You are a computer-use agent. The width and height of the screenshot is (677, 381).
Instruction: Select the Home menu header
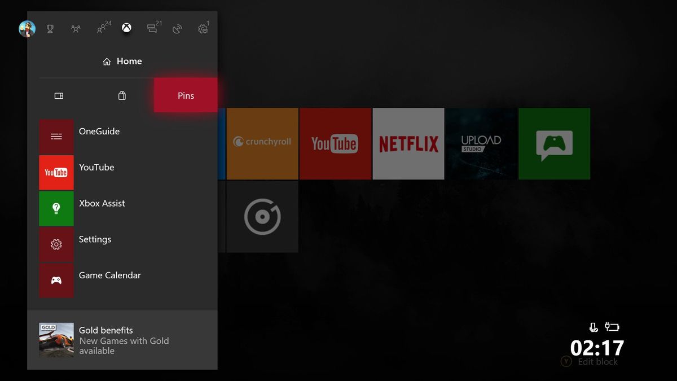(x=122, y=61)
